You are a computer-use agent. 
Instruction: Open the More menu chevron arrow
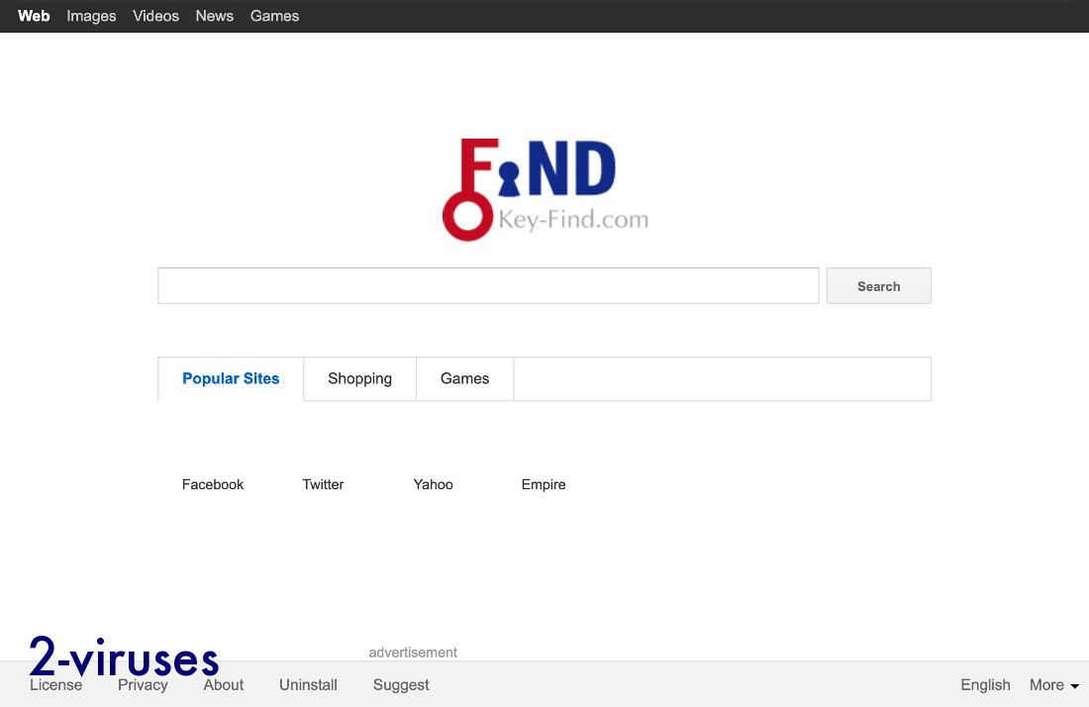[x=1076, y=686]
